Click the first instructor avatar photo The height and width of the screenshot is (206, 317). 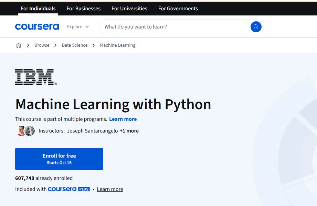[21, 131]
